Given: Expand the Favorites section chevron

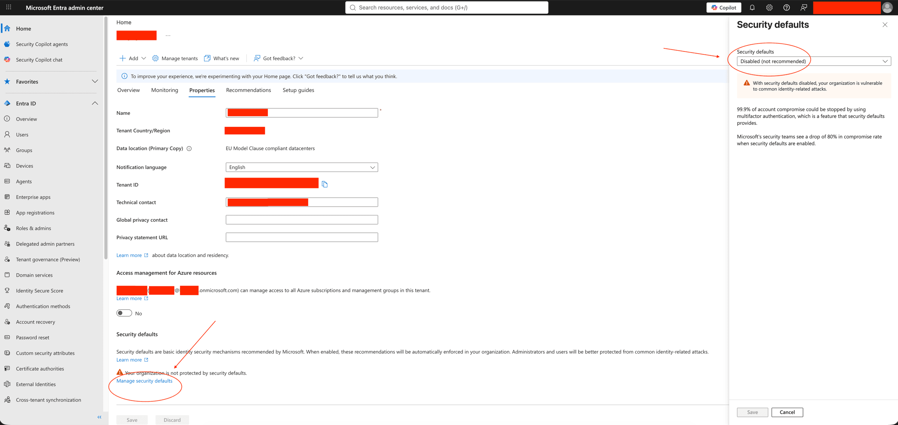Looking at the screenshot, I should click(x=95, y=81).
